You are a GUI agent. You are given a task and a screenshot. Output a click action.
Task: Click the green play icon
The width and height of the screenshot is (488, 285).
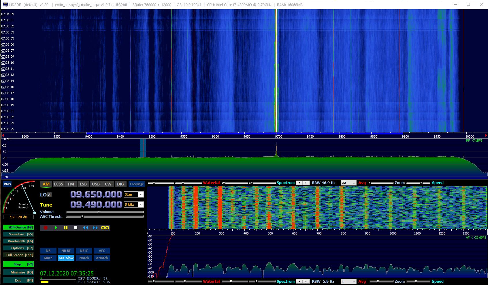56,228
